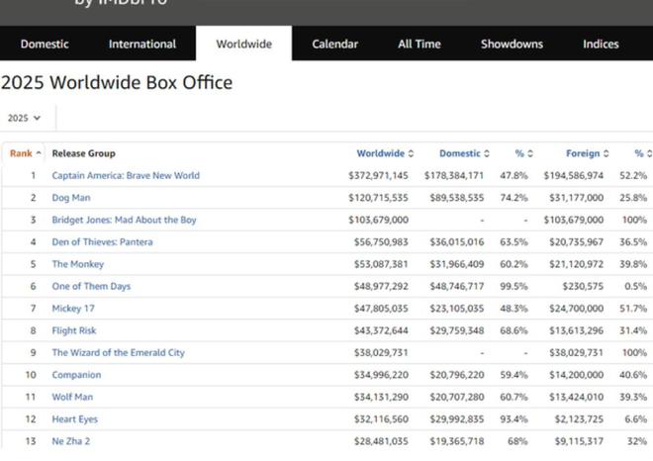The width and height of the screenshot is (653, 461).
Task: Open the Showdowns tab
Action: (x=512, y=44)
